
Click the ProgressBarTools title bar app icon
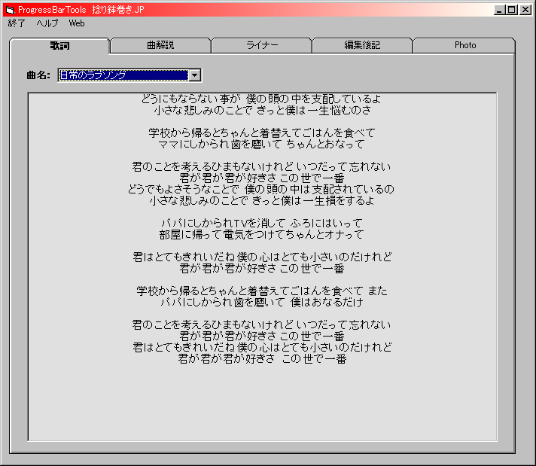click(x=10, y=10)
